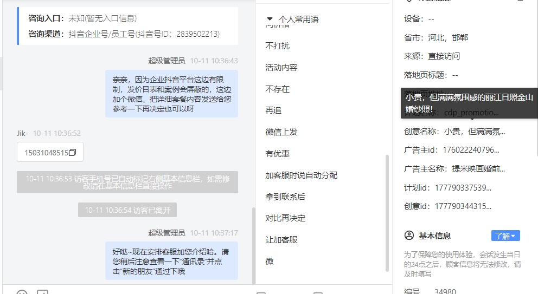This screenshot has width=538, height=294.
Task: Click the 广告主id value
Action: [x=471, y=150]
